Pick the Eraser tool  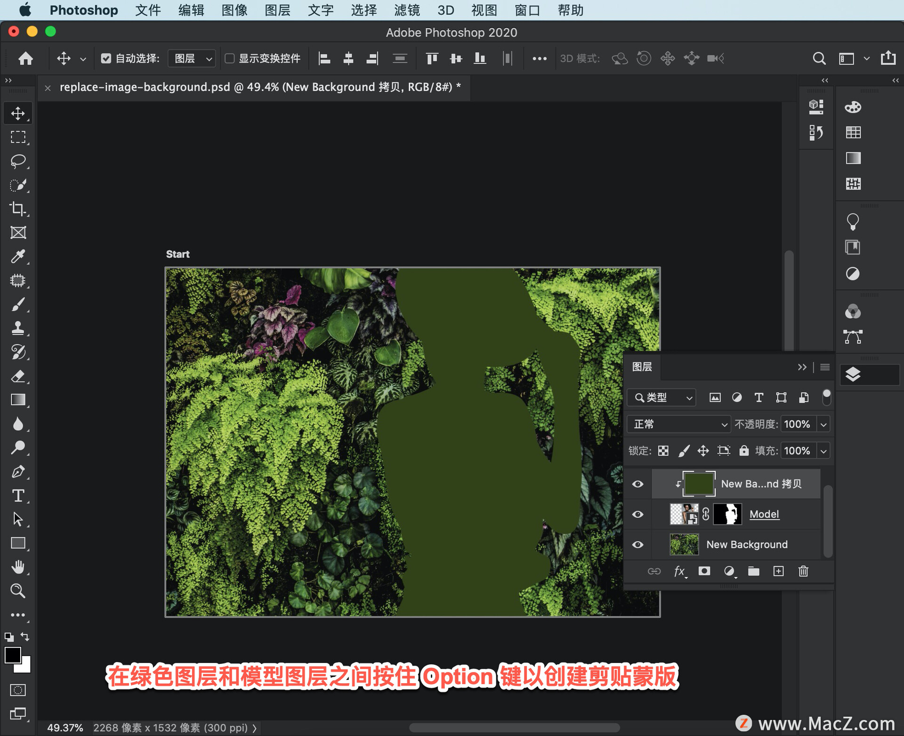(x=18, y=376)
